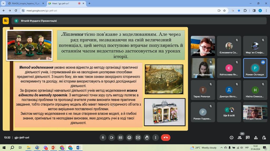Open meeting details info icon
This screenshot has height=151, width=270.
(x=232, y=137)
